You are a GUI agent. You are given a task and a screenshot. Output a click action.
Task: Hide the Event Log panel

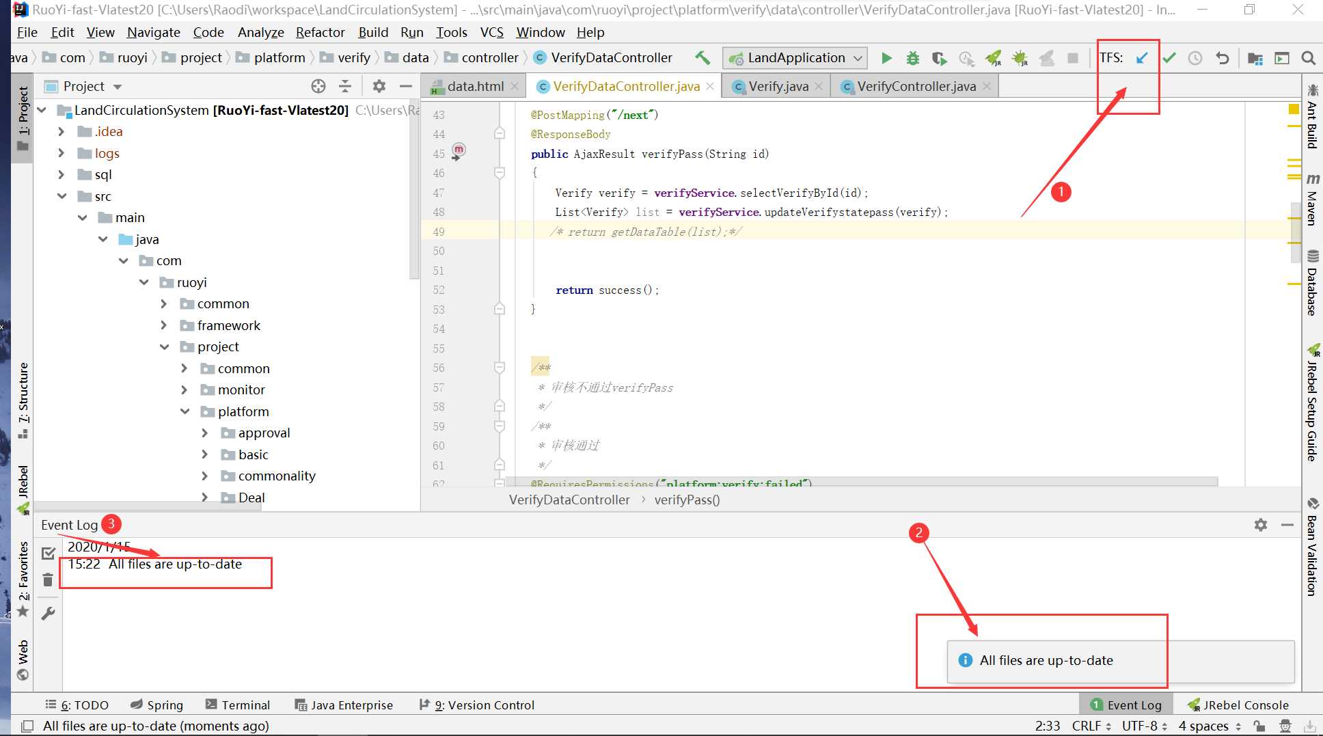(x=1287, y=525)
